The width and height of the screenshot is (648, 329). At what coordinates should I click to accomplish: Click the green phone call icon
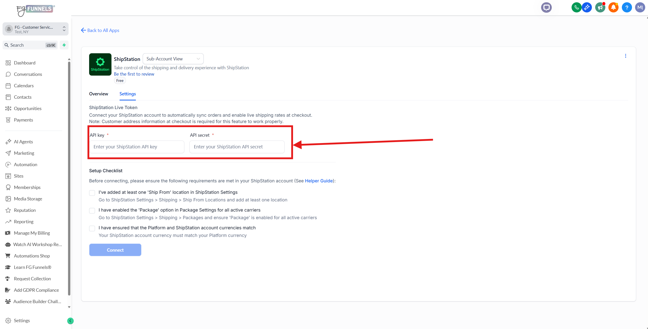click(576, 7)
